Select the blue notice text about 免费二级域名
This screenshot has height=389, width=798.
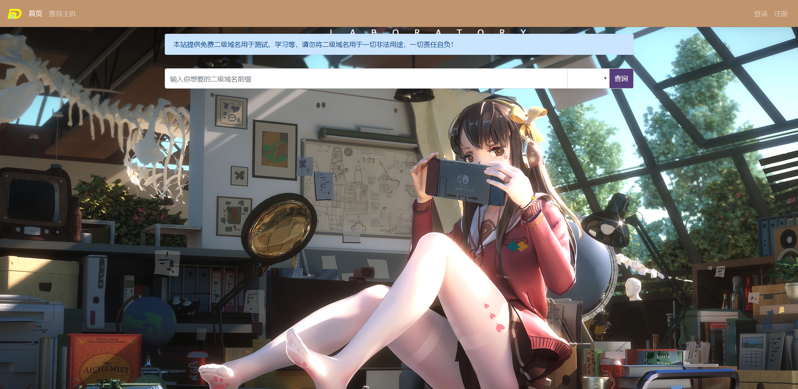(313, 45)
